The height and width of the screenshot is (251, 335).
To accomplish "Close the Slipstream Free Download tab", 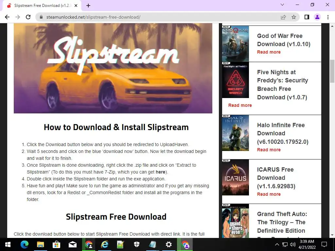I will [76, 6].
